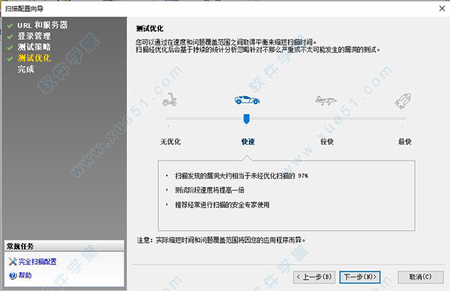Viewport: 450px width, 291px height.
Task: Open the 完全扫描配置 link
Action: pos(37,262)
